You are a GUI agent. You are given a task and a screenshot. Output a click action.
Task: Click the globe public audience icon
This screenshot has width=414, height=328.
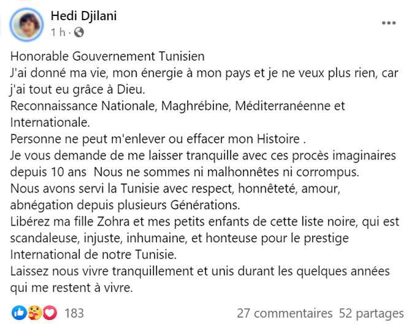point(79,32)
